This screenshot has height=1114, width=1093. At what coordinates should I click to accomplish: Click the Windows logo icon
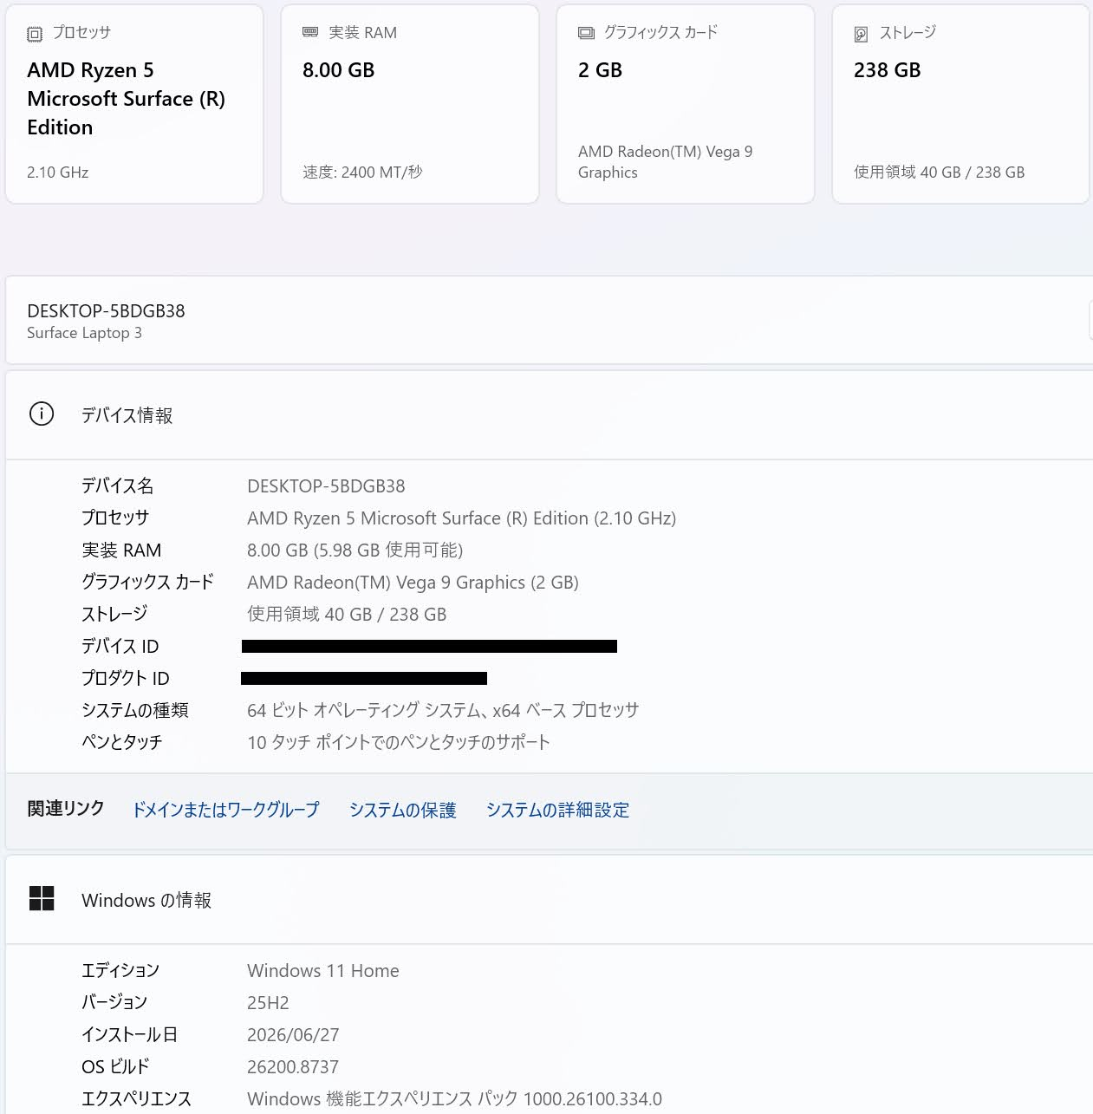pyautogui.click(x=42, y=898)
